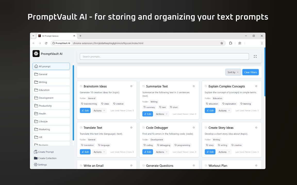
Task: Star the Code Debugger prompt
Action: [194, 128]
